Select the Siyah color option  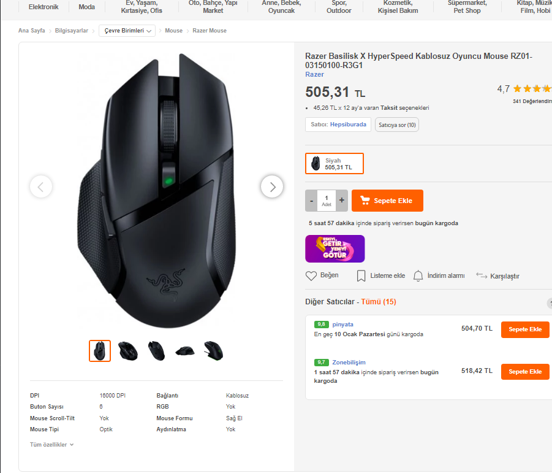[335, 164]
